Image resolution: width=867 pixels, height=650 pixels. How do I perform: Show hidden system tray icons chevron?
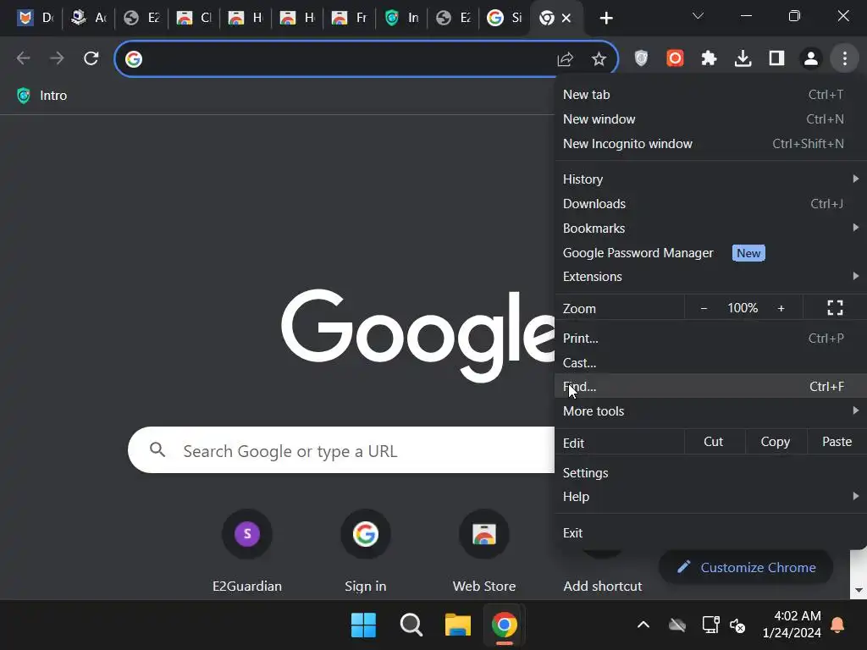coord(643,625)
